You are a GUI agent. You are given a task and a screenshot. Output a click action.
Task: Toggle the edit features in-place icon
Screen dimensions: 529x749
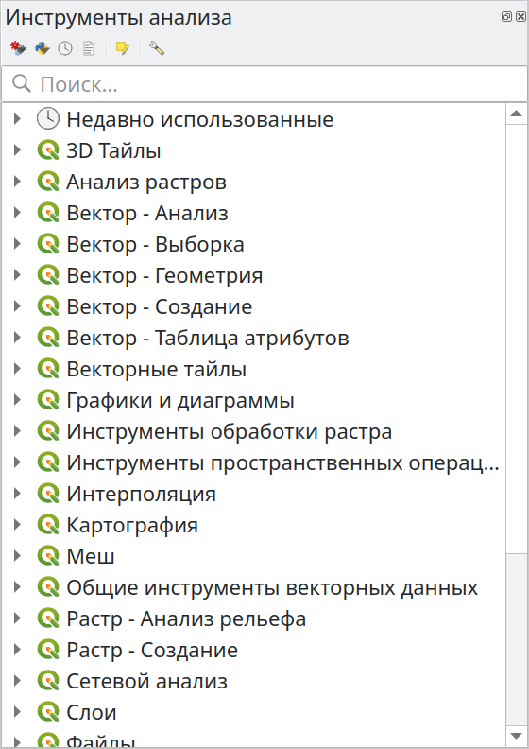point(123,48)
